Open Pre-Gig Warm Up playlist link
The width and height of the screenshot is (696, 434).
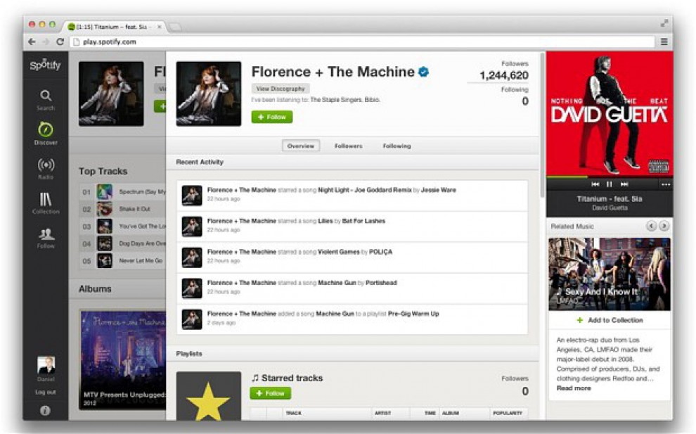click(x=413, y=314)
